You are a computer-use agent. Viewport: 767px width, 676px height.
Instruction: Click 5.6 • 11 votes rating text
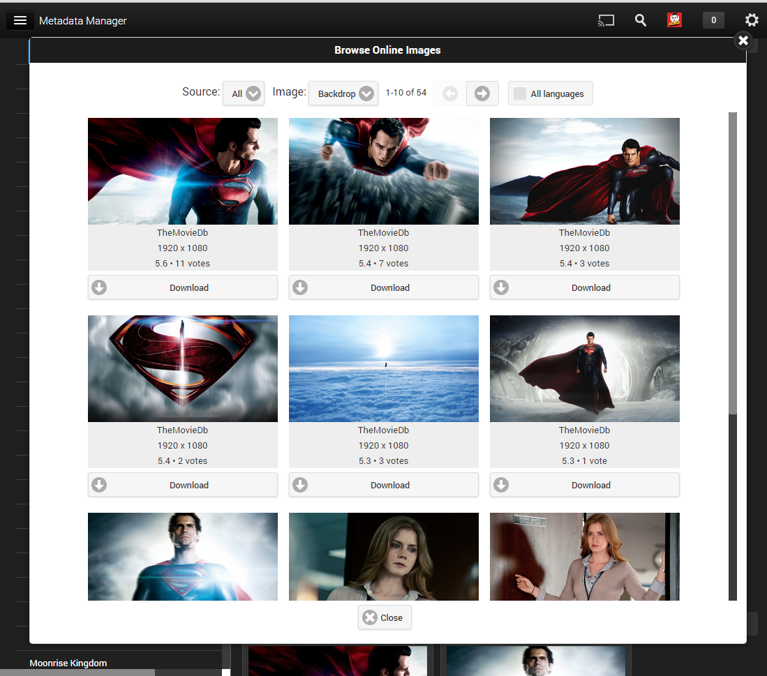[x=182, y=264]
